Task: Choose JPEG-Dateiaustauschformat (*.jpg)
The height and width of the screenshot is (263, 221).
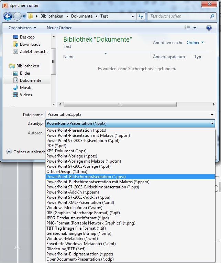Action: click(x=130, y=218)
